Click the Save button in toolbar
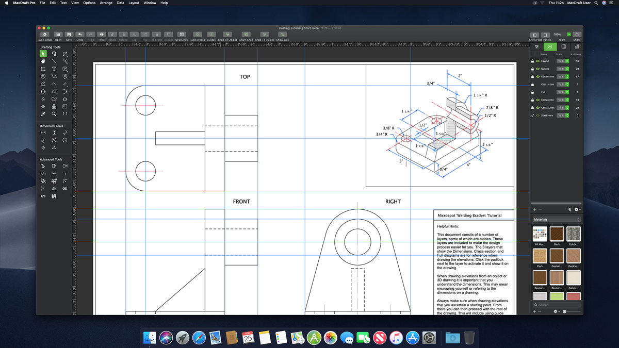The image size is (619, 348). [69, 35]
